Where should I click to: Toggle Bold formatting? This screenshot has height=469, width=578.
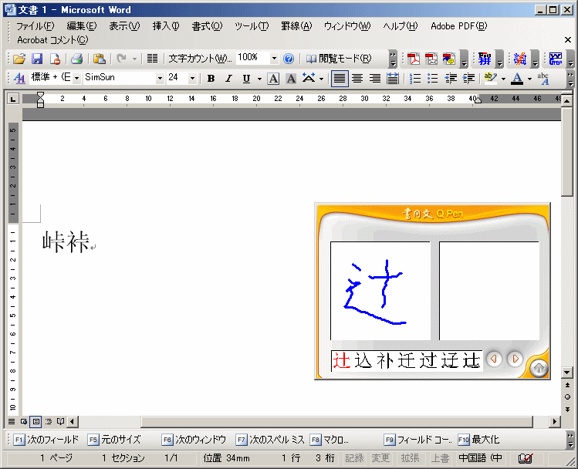pyautogui.click(x=211, y=78)
